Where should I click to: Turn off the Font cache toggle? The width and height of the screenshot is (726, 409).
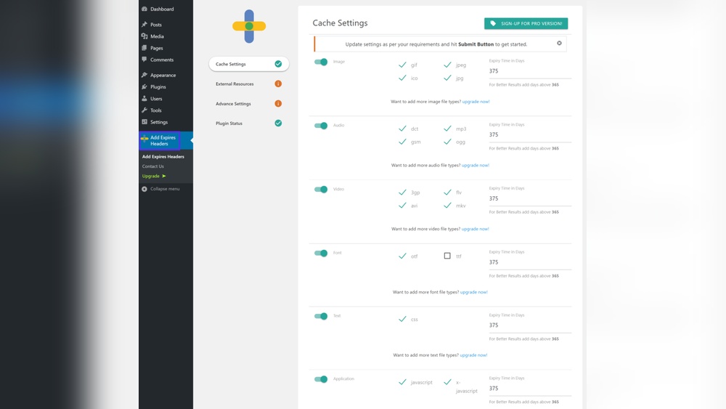coord(321,253)
